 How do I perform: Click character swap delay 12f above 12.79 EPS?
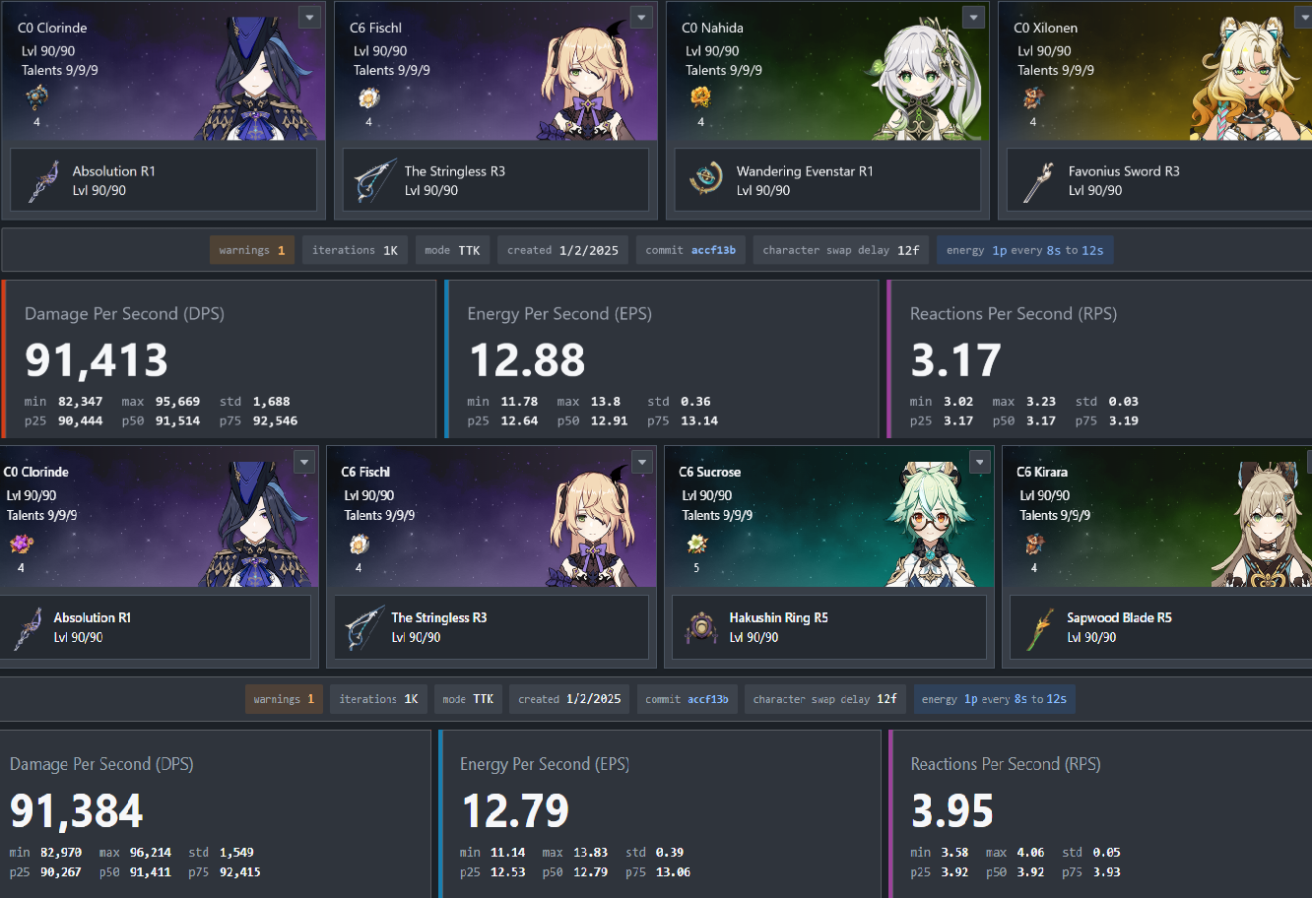click(825, 699)
